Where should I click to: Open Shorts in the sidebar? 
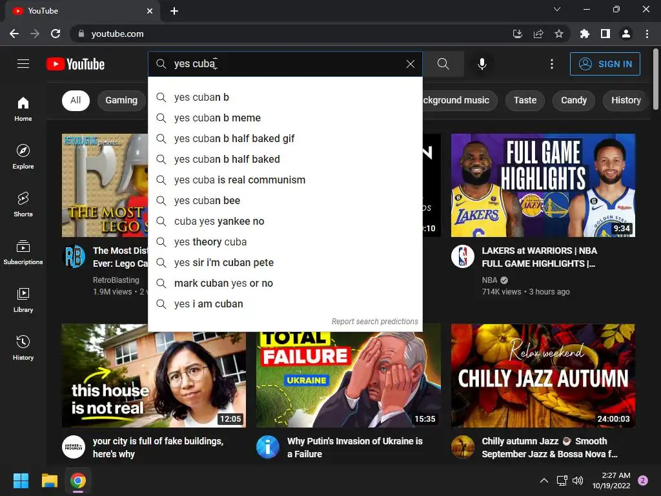(x=23, y=205)
